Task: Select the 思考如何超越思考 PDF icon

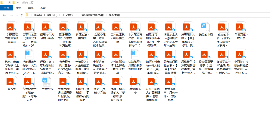Action: 170,54
